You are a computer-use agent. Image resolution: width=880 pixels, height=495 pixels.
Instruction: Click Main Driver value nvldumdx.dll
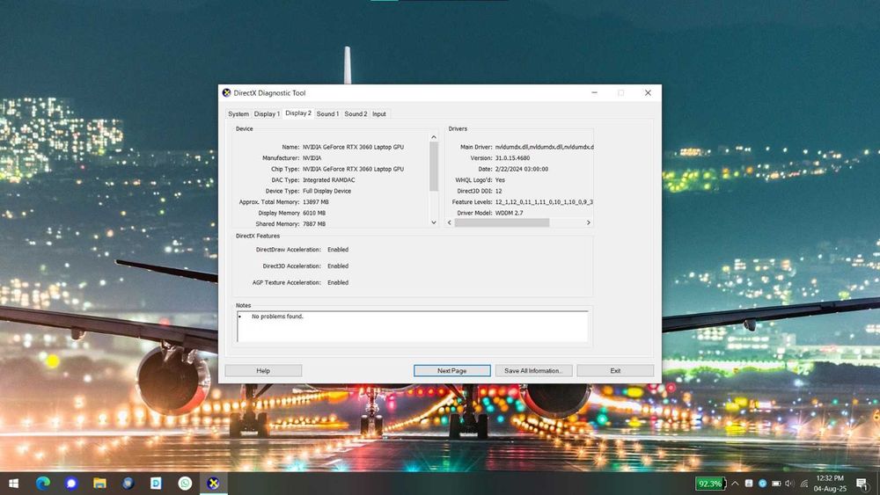[x=544, y=147]
